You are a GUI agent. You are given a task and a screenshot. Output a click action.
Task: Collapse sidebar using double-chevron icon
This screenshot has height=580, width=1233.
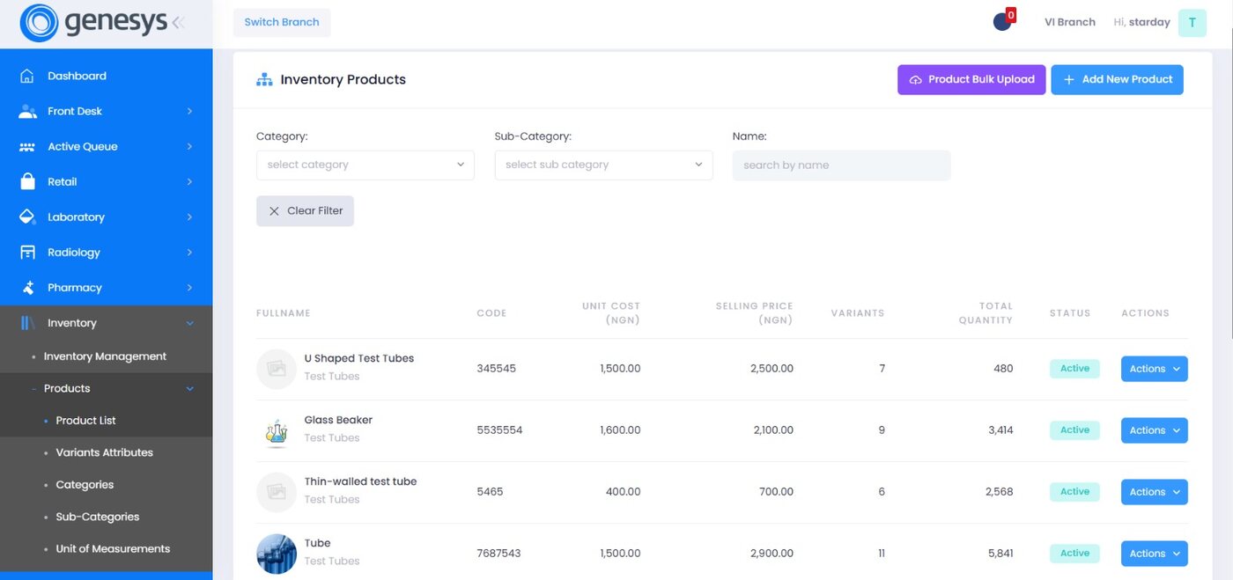click(x=179, y=23)
